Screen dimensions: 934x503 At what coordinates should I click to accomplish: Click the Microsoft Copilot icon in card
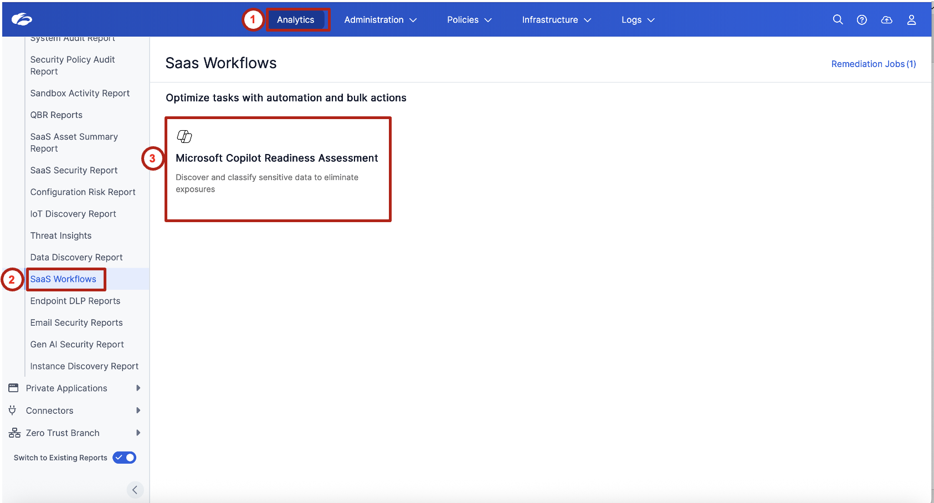(184, 136)
